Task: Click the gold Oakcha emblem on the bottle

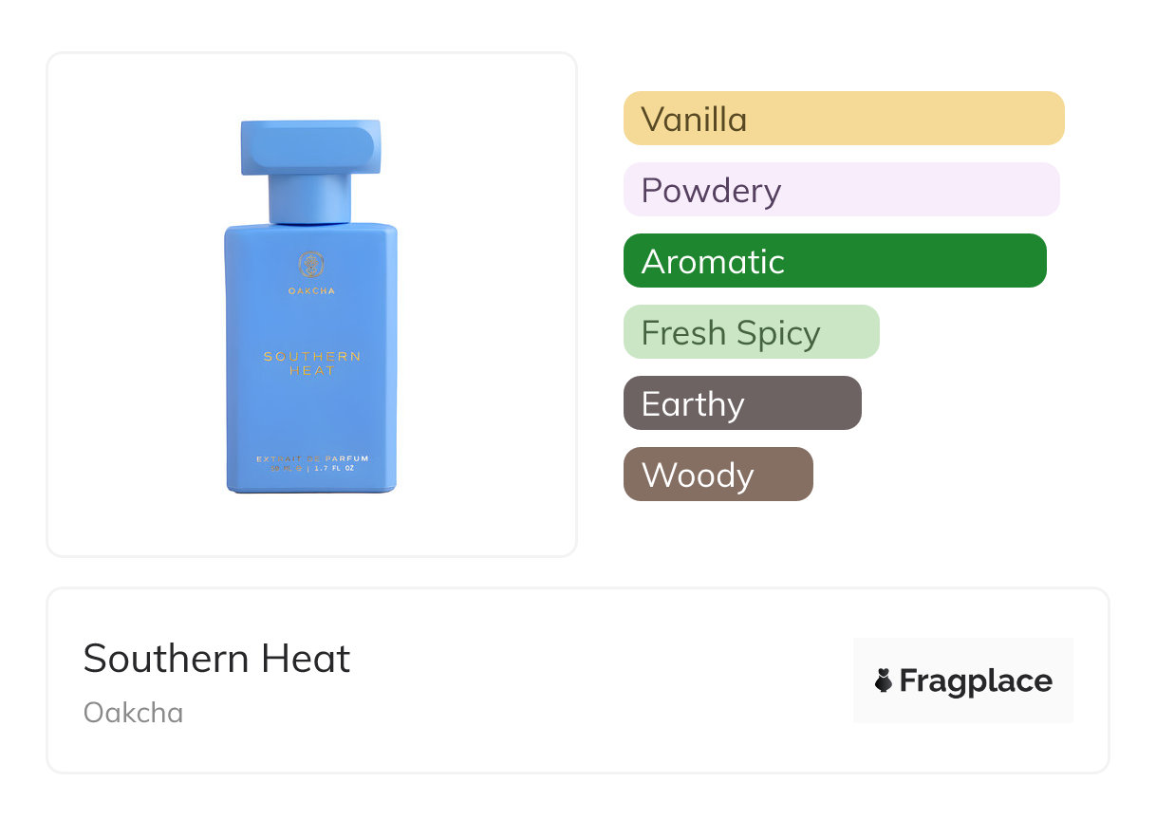Action: point(311,264)
